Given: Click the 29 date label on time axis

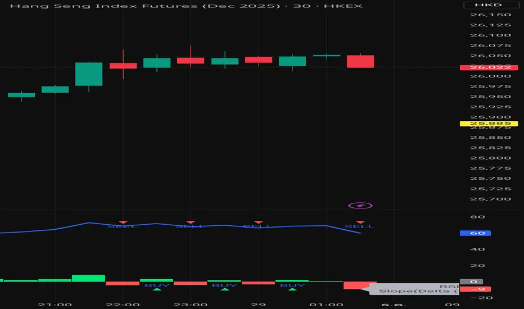Looking at the screenshot, I should (x=259, y=305).
